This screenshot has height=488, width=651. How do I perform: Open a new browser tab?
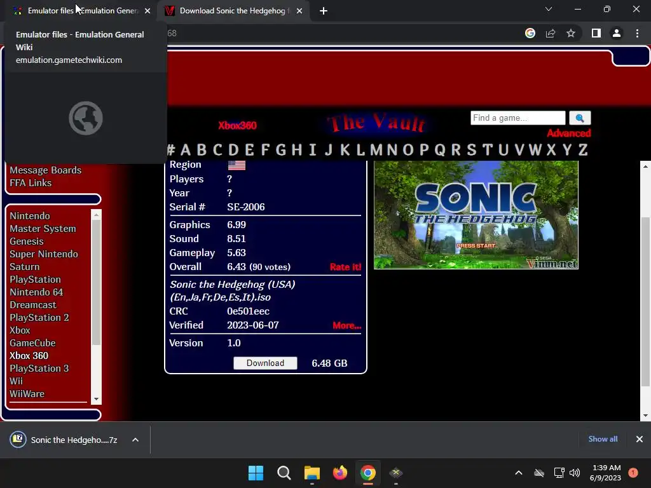[x=324, y=11]
